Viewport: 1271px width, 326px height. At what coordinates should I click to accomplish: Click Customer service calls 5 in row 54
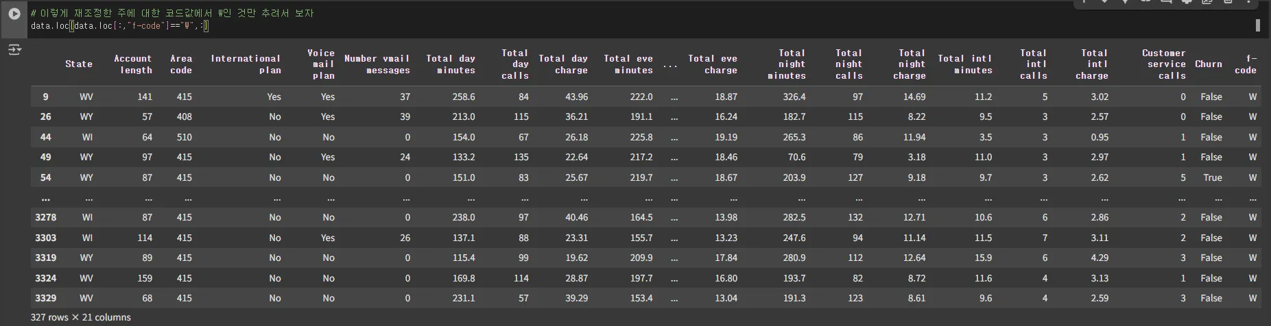pyautogui.click(x=1183, y=177)
